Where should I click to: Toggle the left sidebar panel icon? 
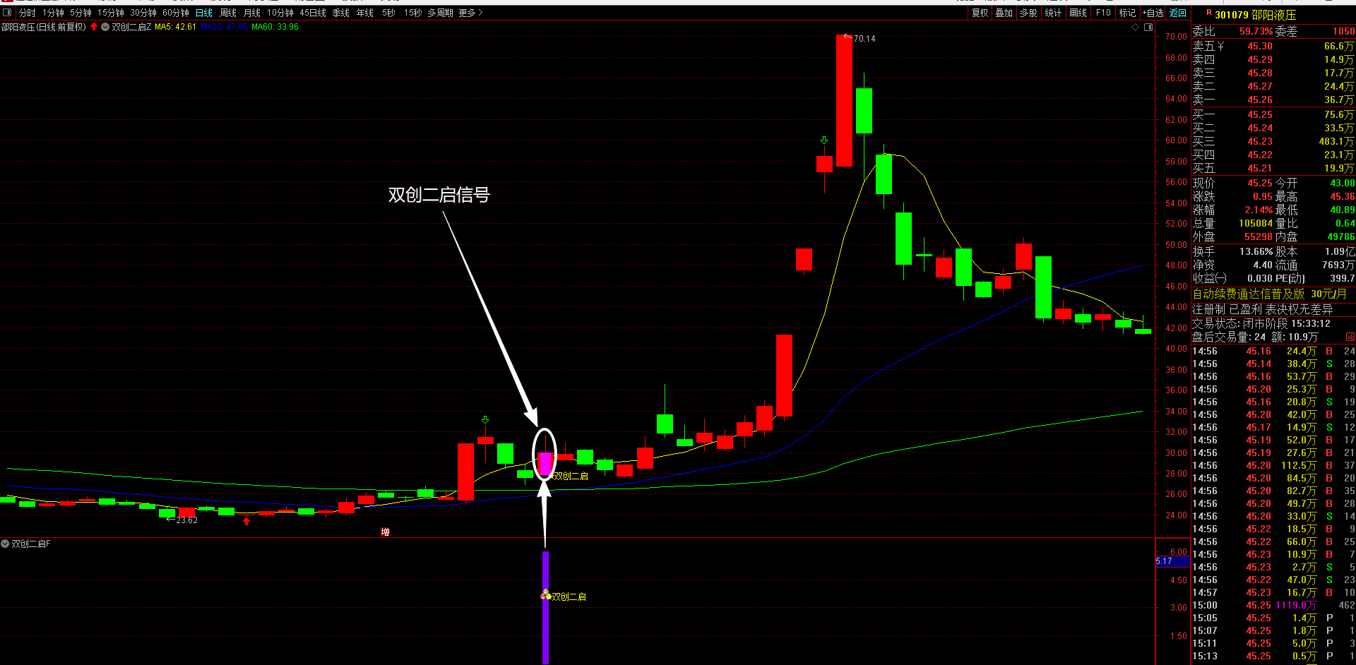tap(7, 13)
